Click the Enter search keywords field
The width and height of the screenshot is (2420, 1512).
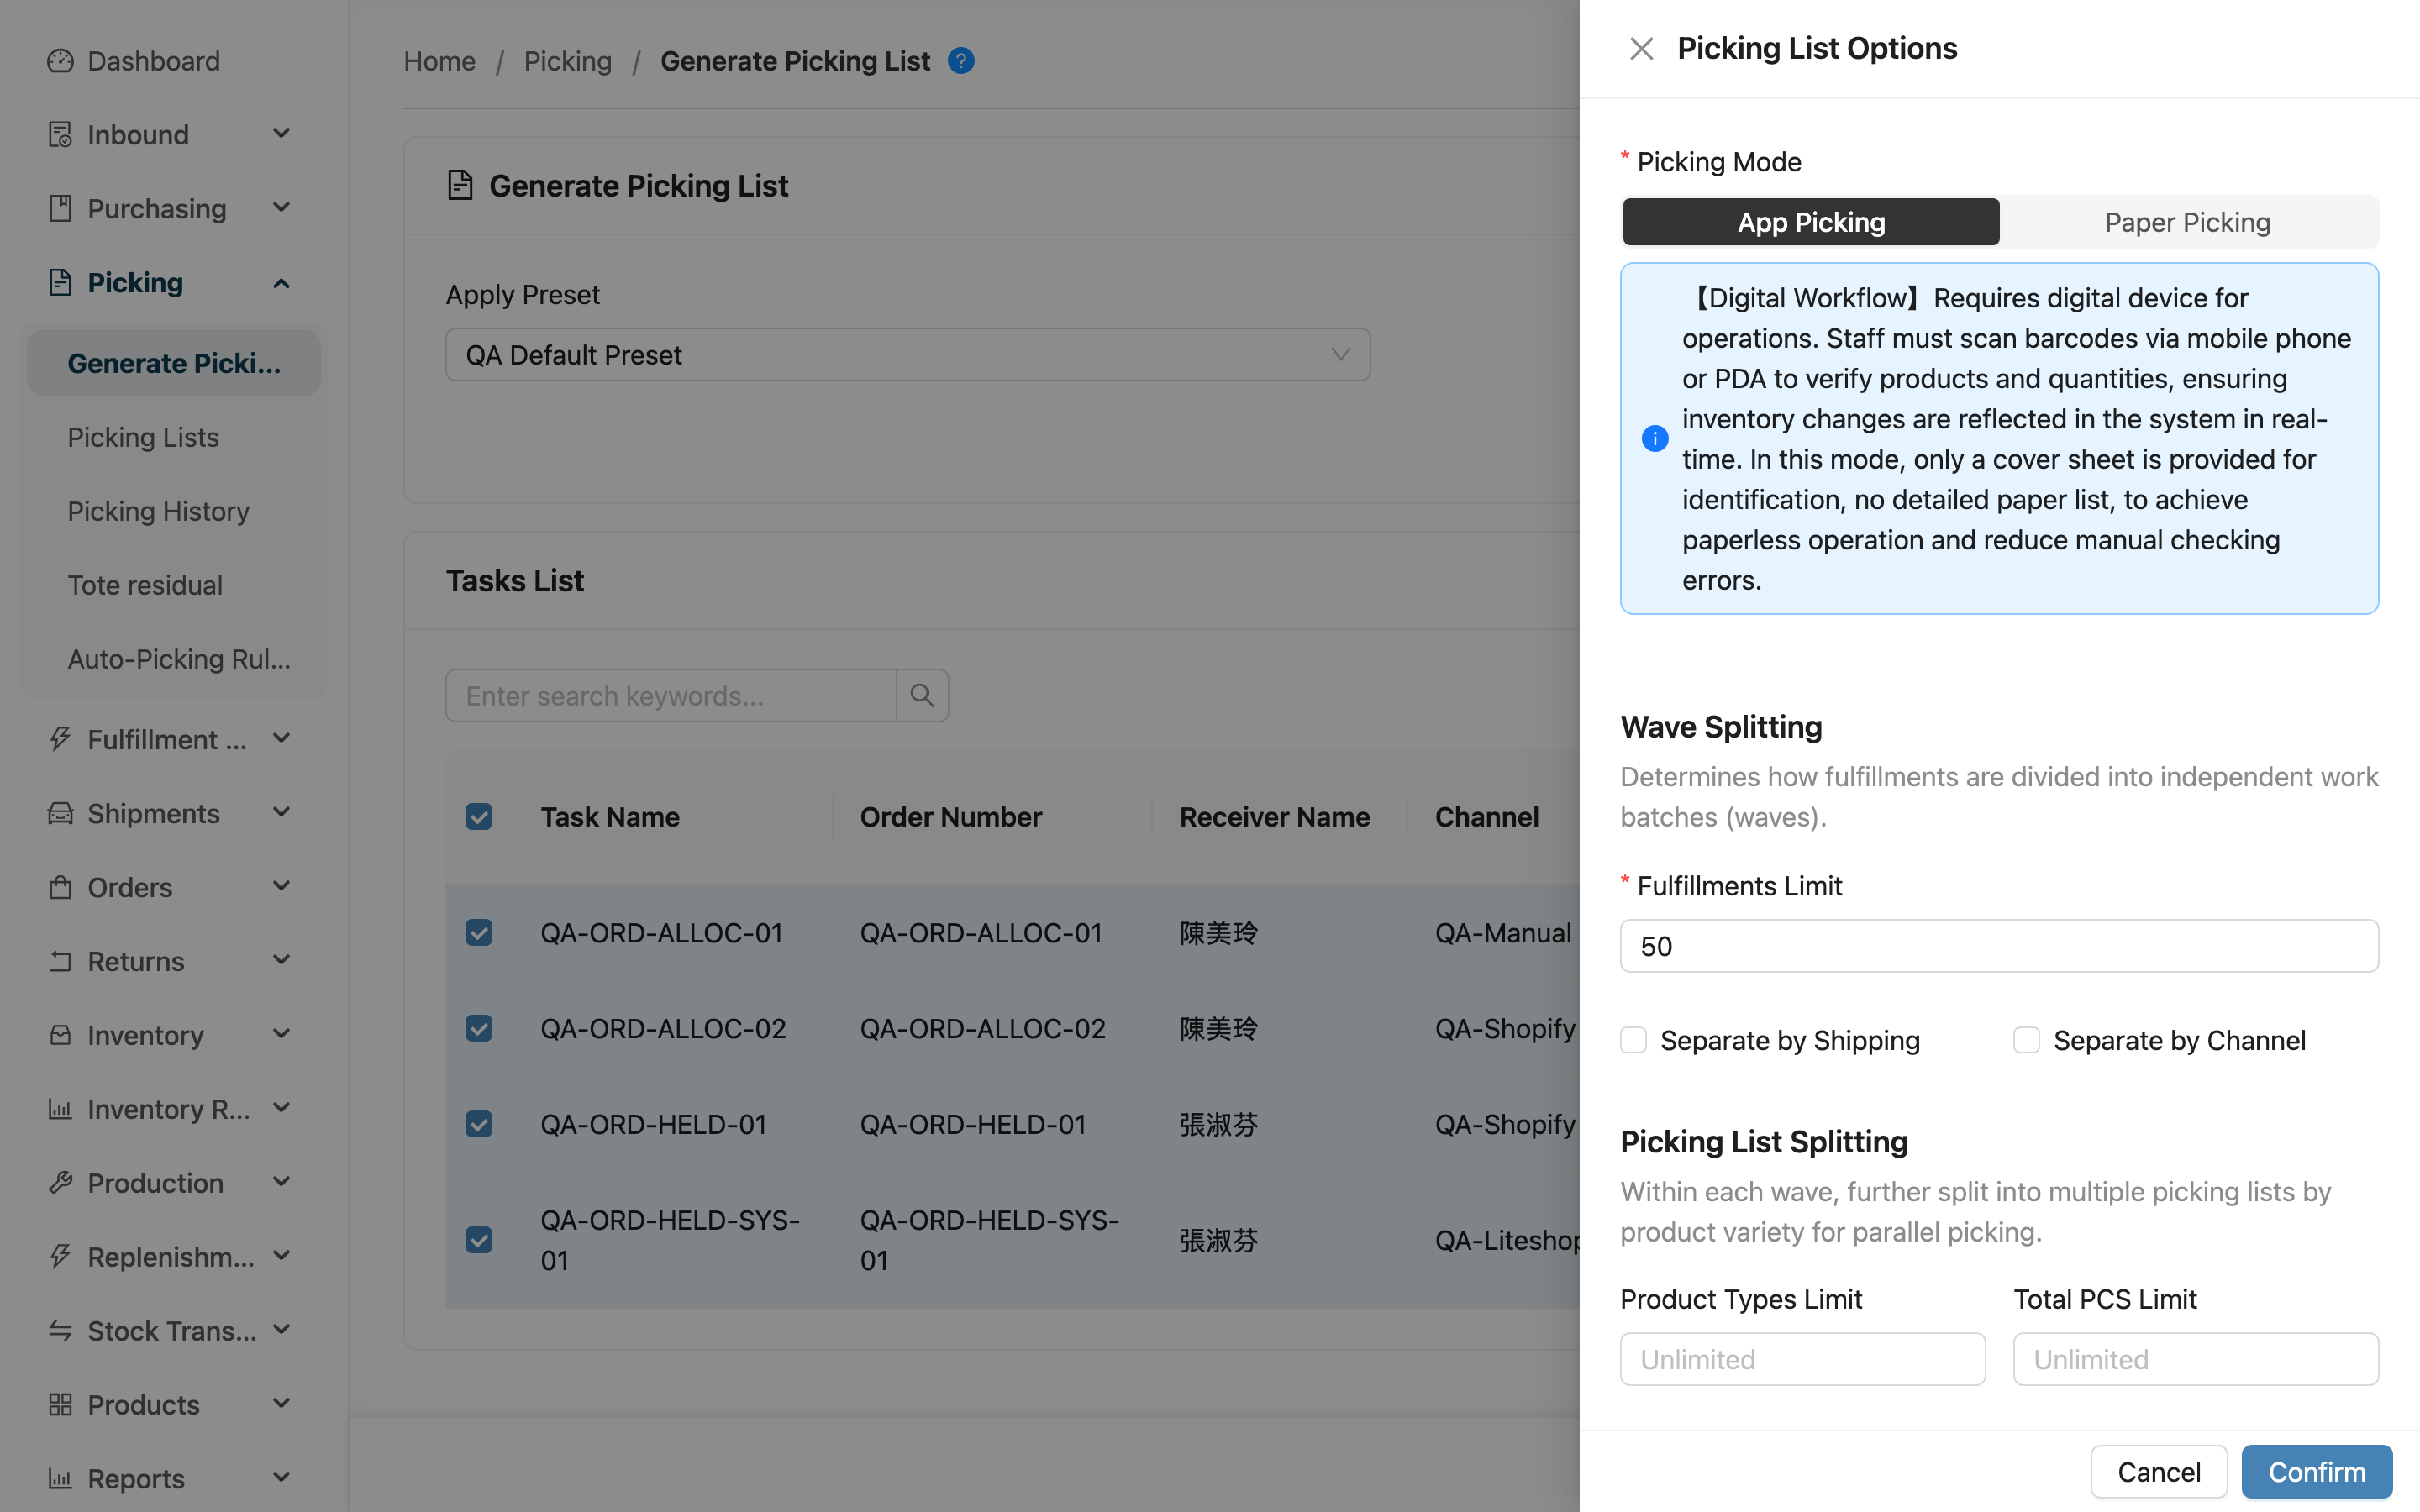pos(671,695)
